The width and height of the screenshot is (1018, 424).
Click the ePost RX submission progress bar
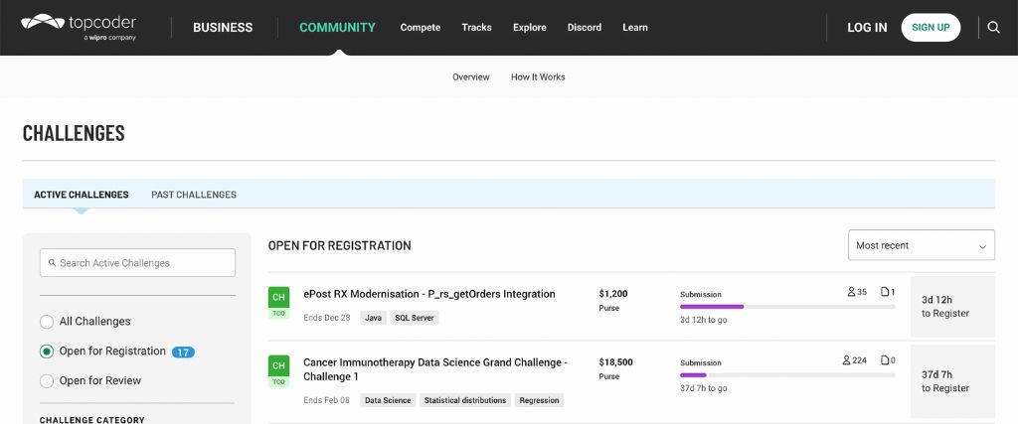pyautogui.click(x=786, y=307)
